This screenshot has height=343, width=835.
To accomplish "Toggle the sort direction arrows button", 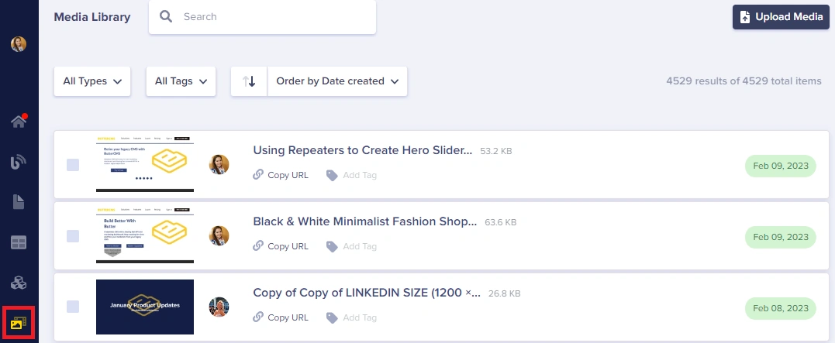I will coord(249,81).
